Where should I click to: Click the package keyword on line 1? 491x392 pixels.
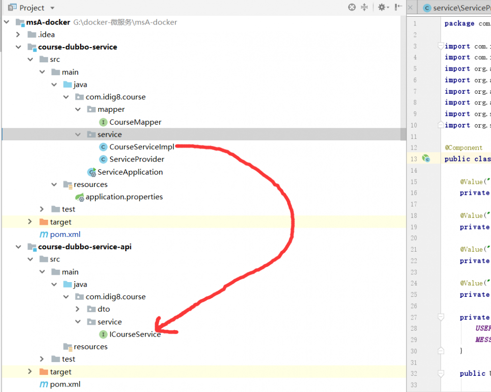pyautogui.click(x=460, y=24)
